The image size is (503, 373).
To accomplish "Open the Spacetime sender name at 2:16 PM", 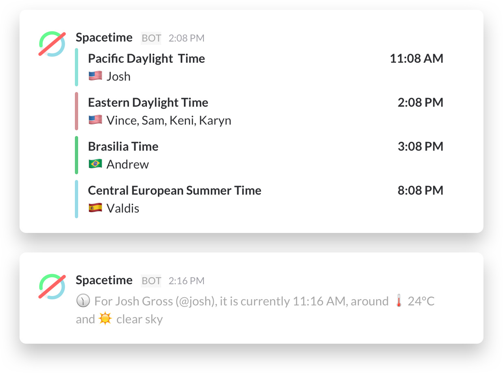I will click(104, 280).
